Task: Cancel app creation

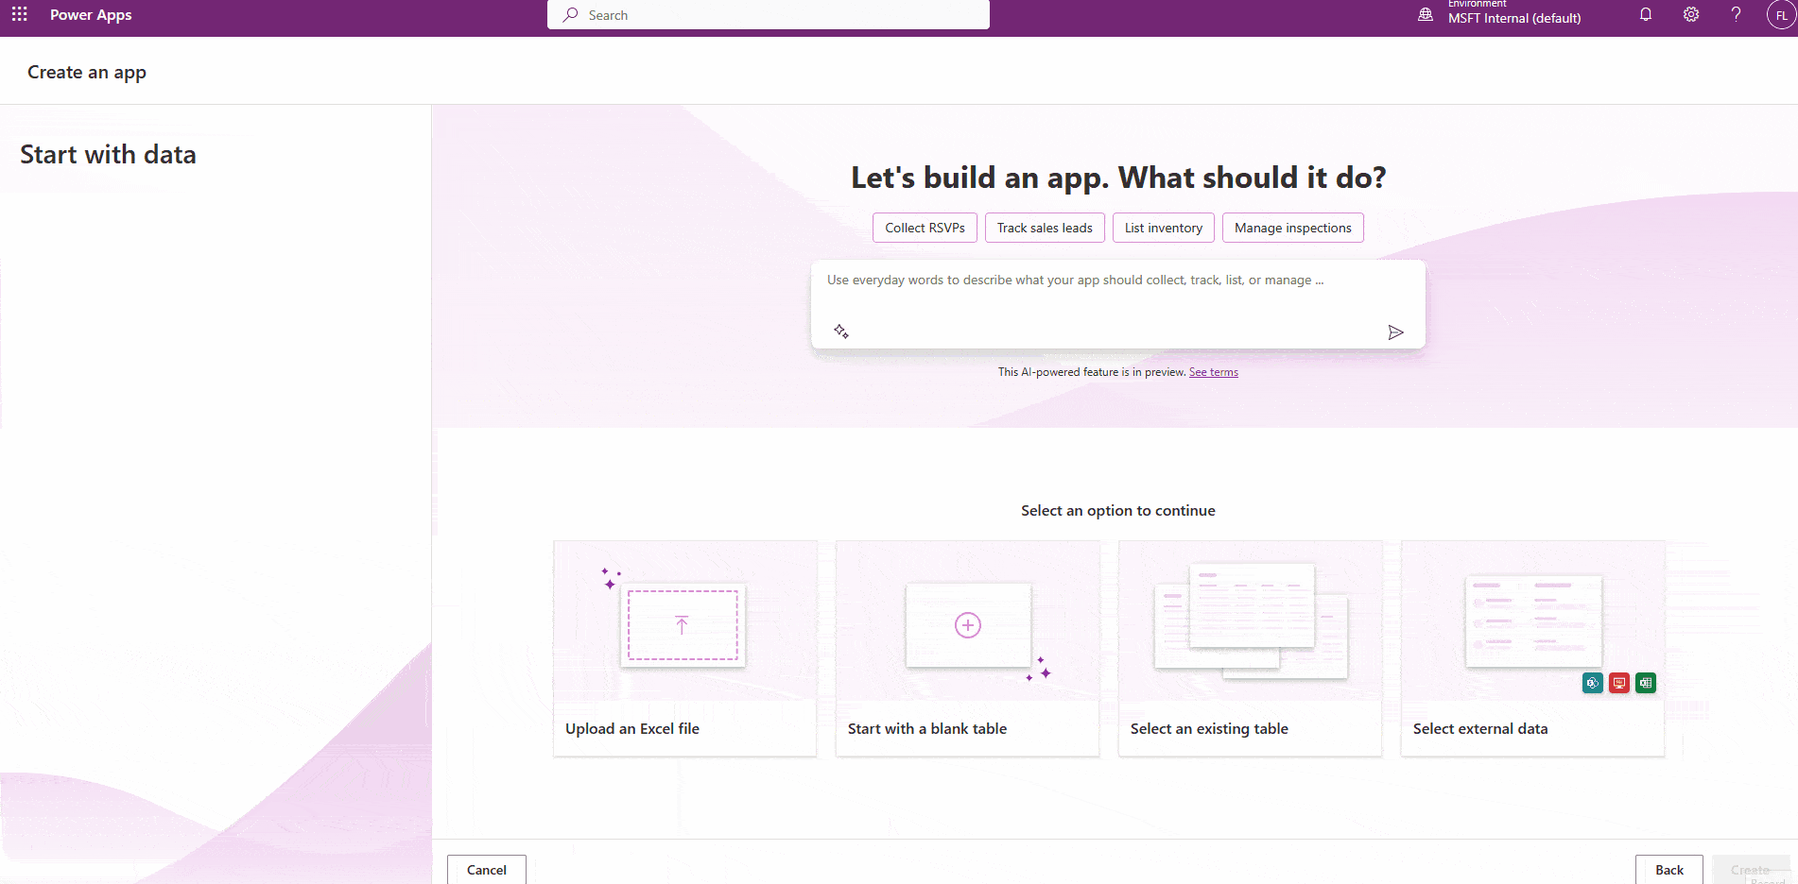Action: [486, 869]
